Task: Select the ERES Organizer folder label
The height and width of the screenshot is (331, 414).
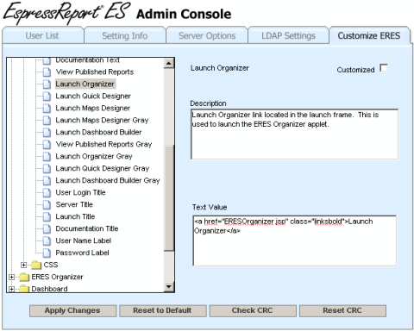Action: point(58,277)
